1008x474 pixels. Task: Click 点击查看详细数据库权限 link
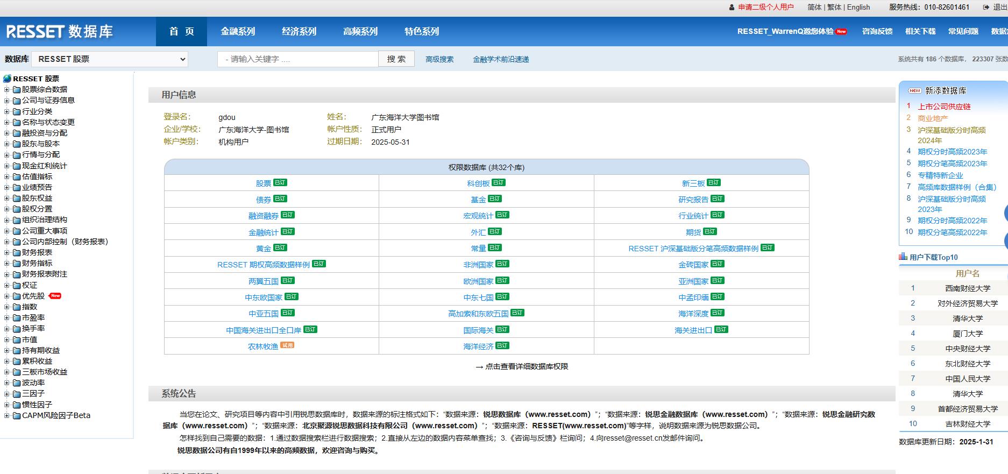pyautogui.click(x=526, y=366)
